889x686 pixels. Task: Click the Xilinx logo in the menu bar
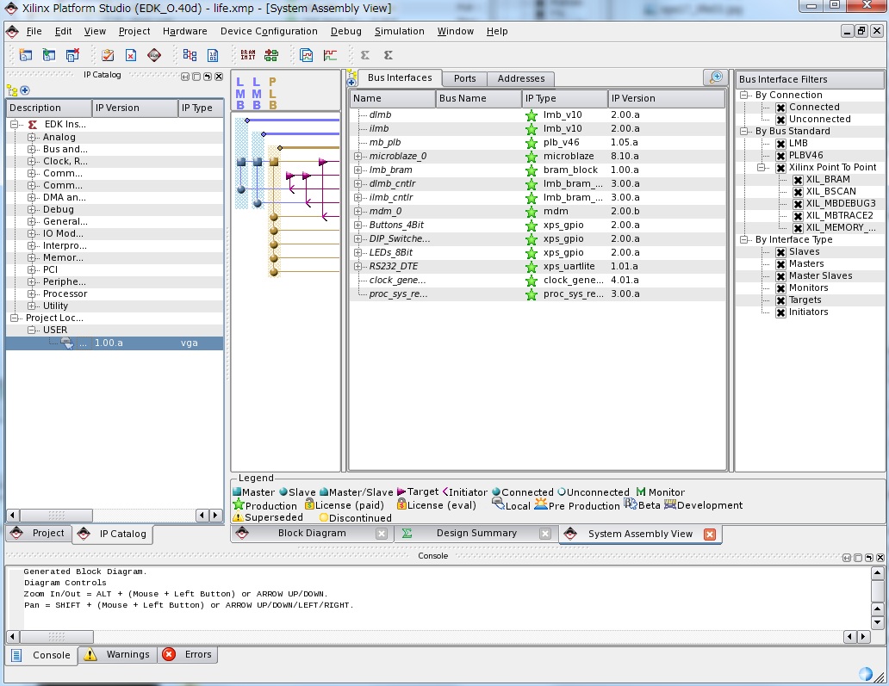coord(12,31)
